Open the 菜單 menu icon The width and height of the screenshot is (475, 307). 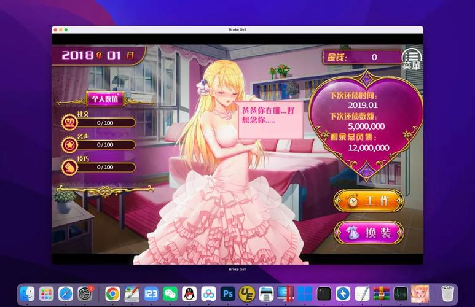(x=411, y=59)
